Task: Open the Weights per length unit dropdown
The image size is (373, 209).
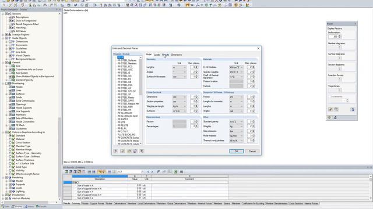Action: tap(180, 106)
